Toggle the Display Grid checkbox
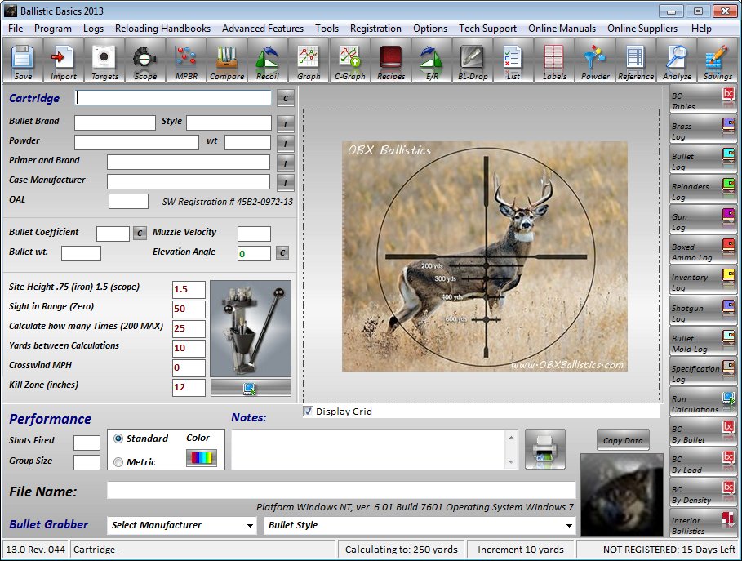Image resolution: width=742 pixels, height=561 pixels. pos(308,412)
